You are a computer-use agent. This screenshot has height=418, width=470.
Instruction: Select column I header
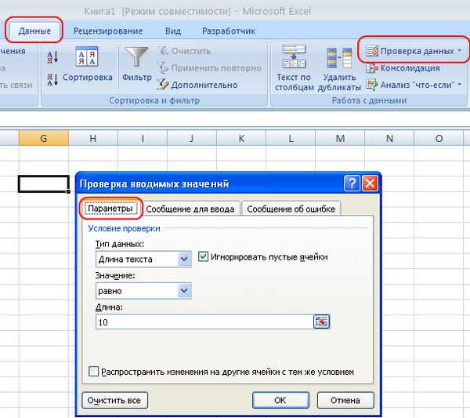coord(143,138)
